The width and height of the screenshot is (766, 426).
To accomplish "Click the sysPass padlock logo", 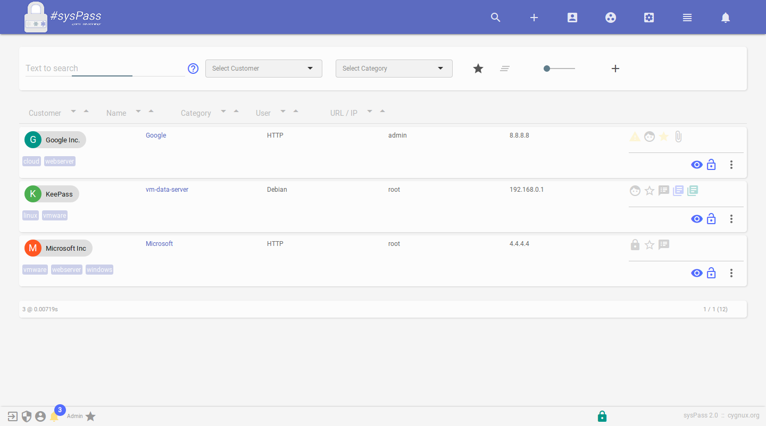I will 36,18.
